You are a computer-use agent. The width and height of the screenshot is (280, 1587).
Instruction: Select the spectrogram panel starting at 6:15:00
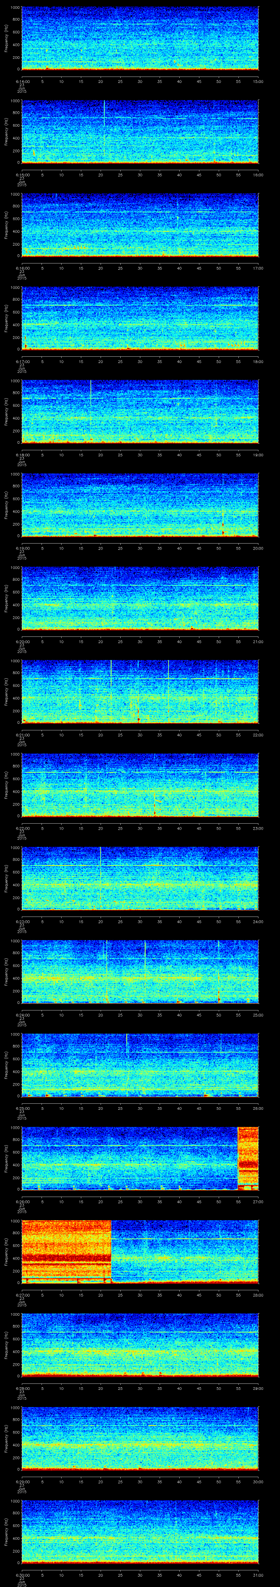click(140, 132)
